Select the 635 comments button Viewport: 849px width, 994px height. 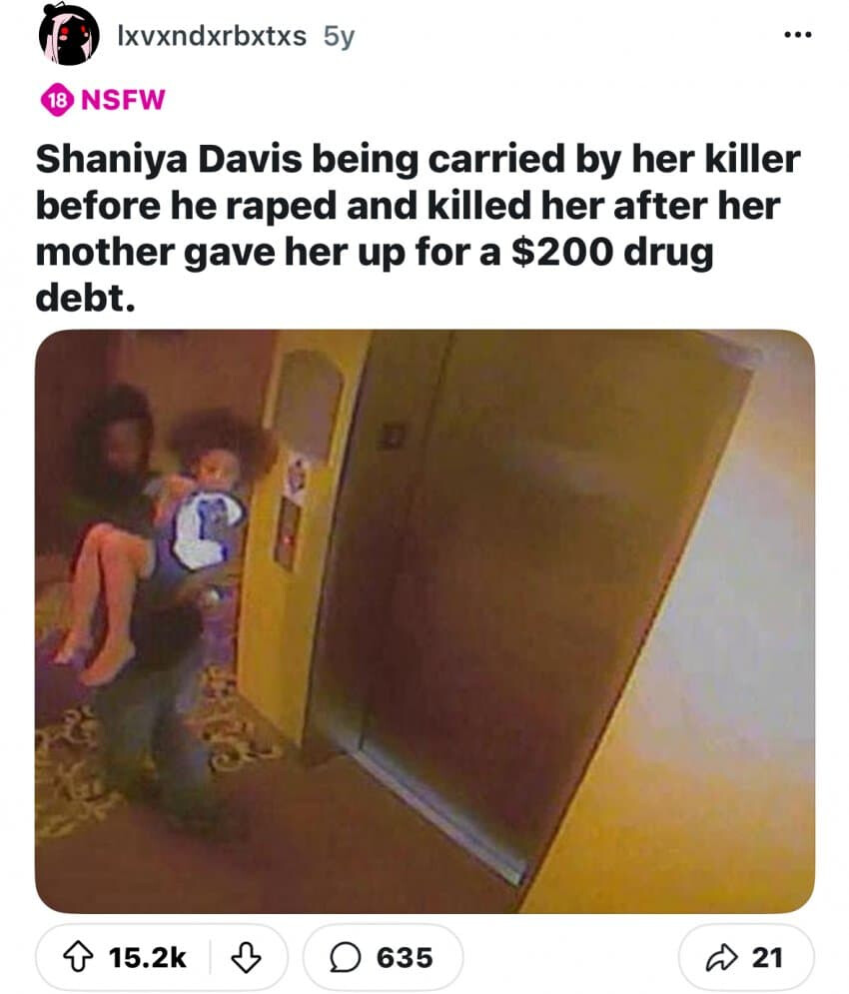383,957
